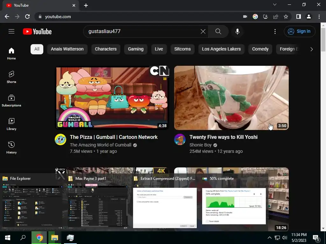Select the Characters chip

pos(106,49)
